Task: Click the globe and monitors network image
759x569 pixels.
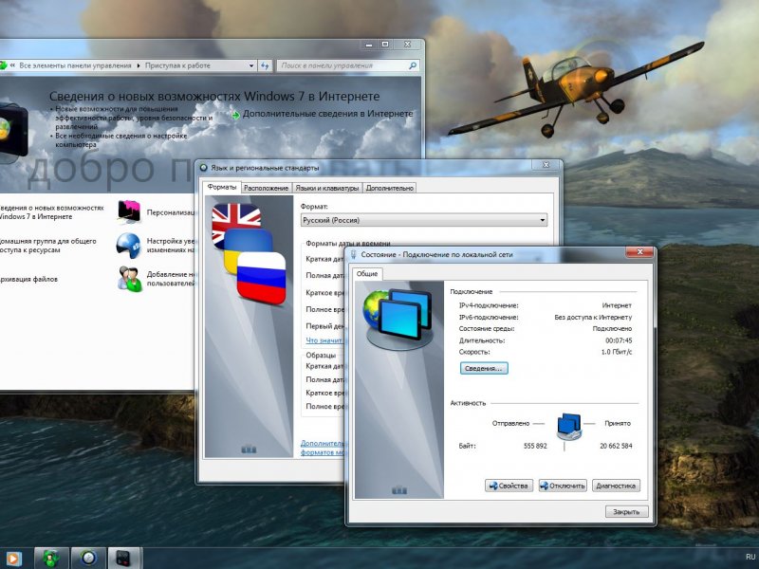Action: click(x=398, y=319)
